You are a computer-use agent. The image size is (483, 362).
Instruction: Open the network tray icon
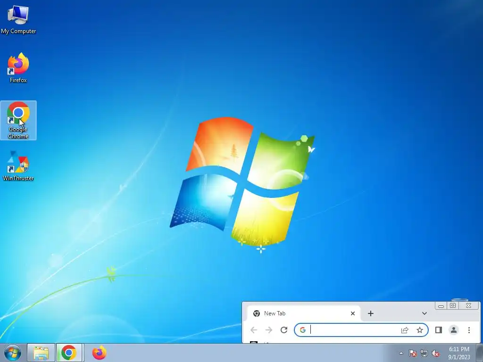pos(424,354)
